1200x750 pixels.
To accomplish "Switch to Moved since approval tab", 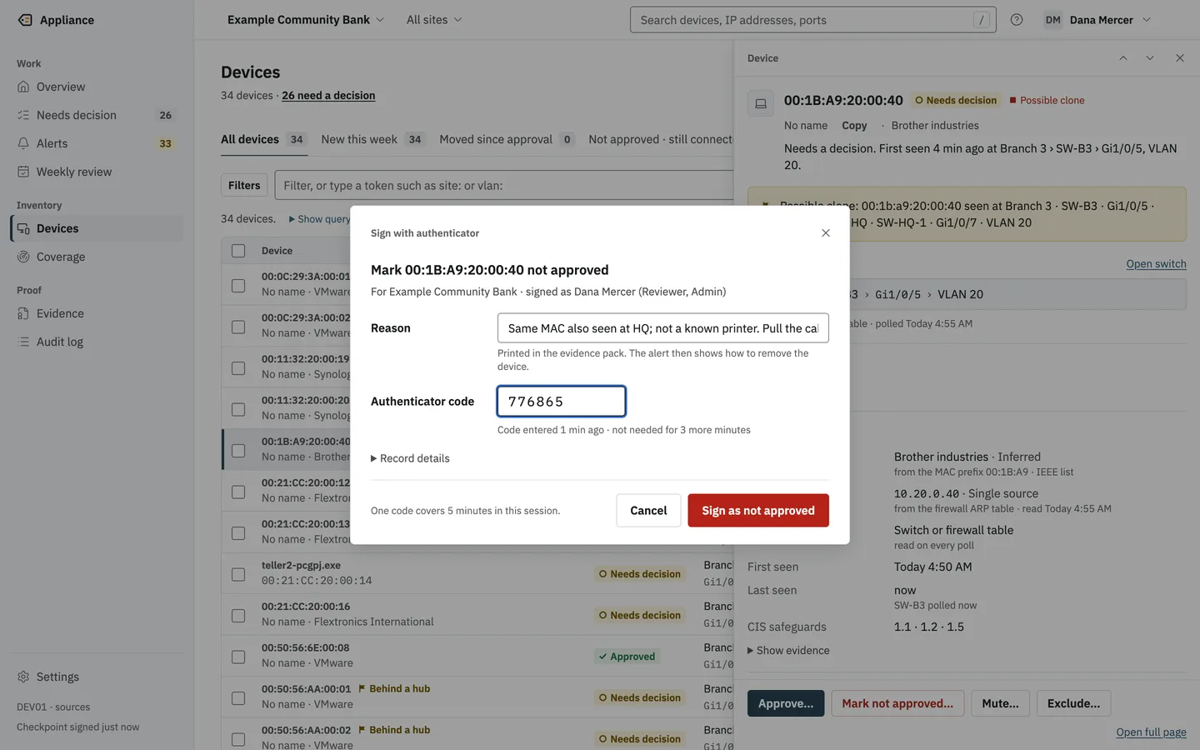I will click(507, 140).
